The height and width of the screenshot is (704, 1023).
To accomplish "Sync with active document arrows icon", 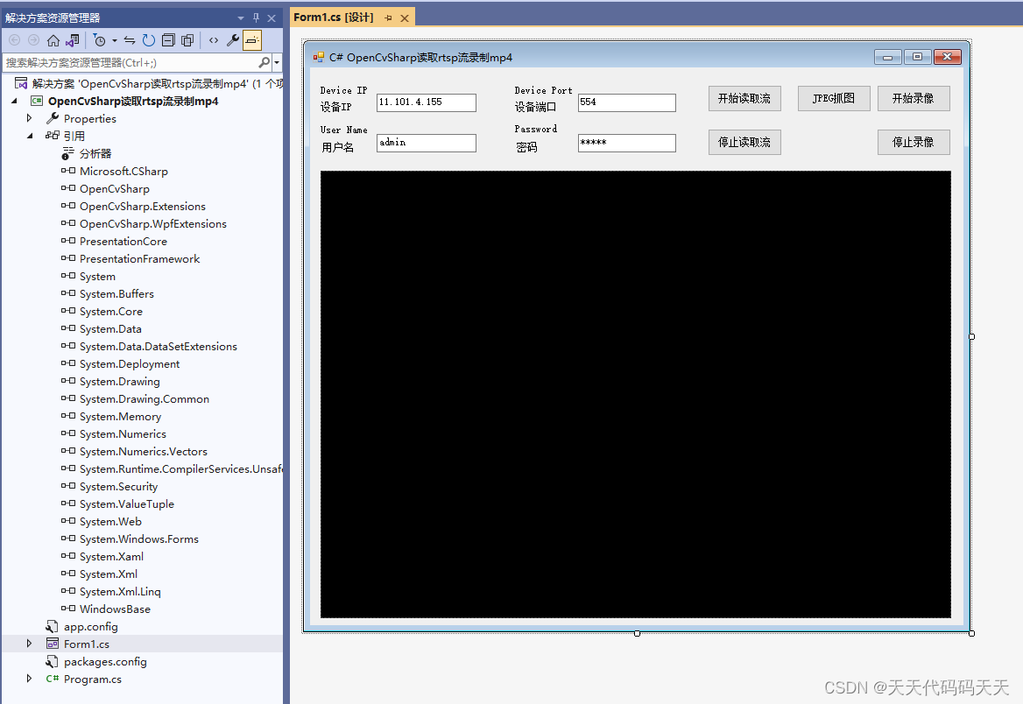I will (129, 40).
